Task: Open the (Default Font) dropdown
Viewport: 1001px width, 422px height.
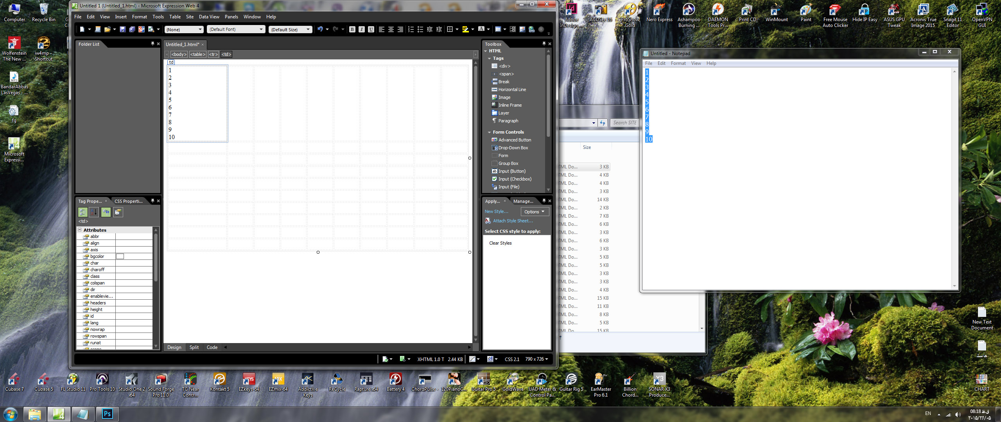Action: click(236, 29)
